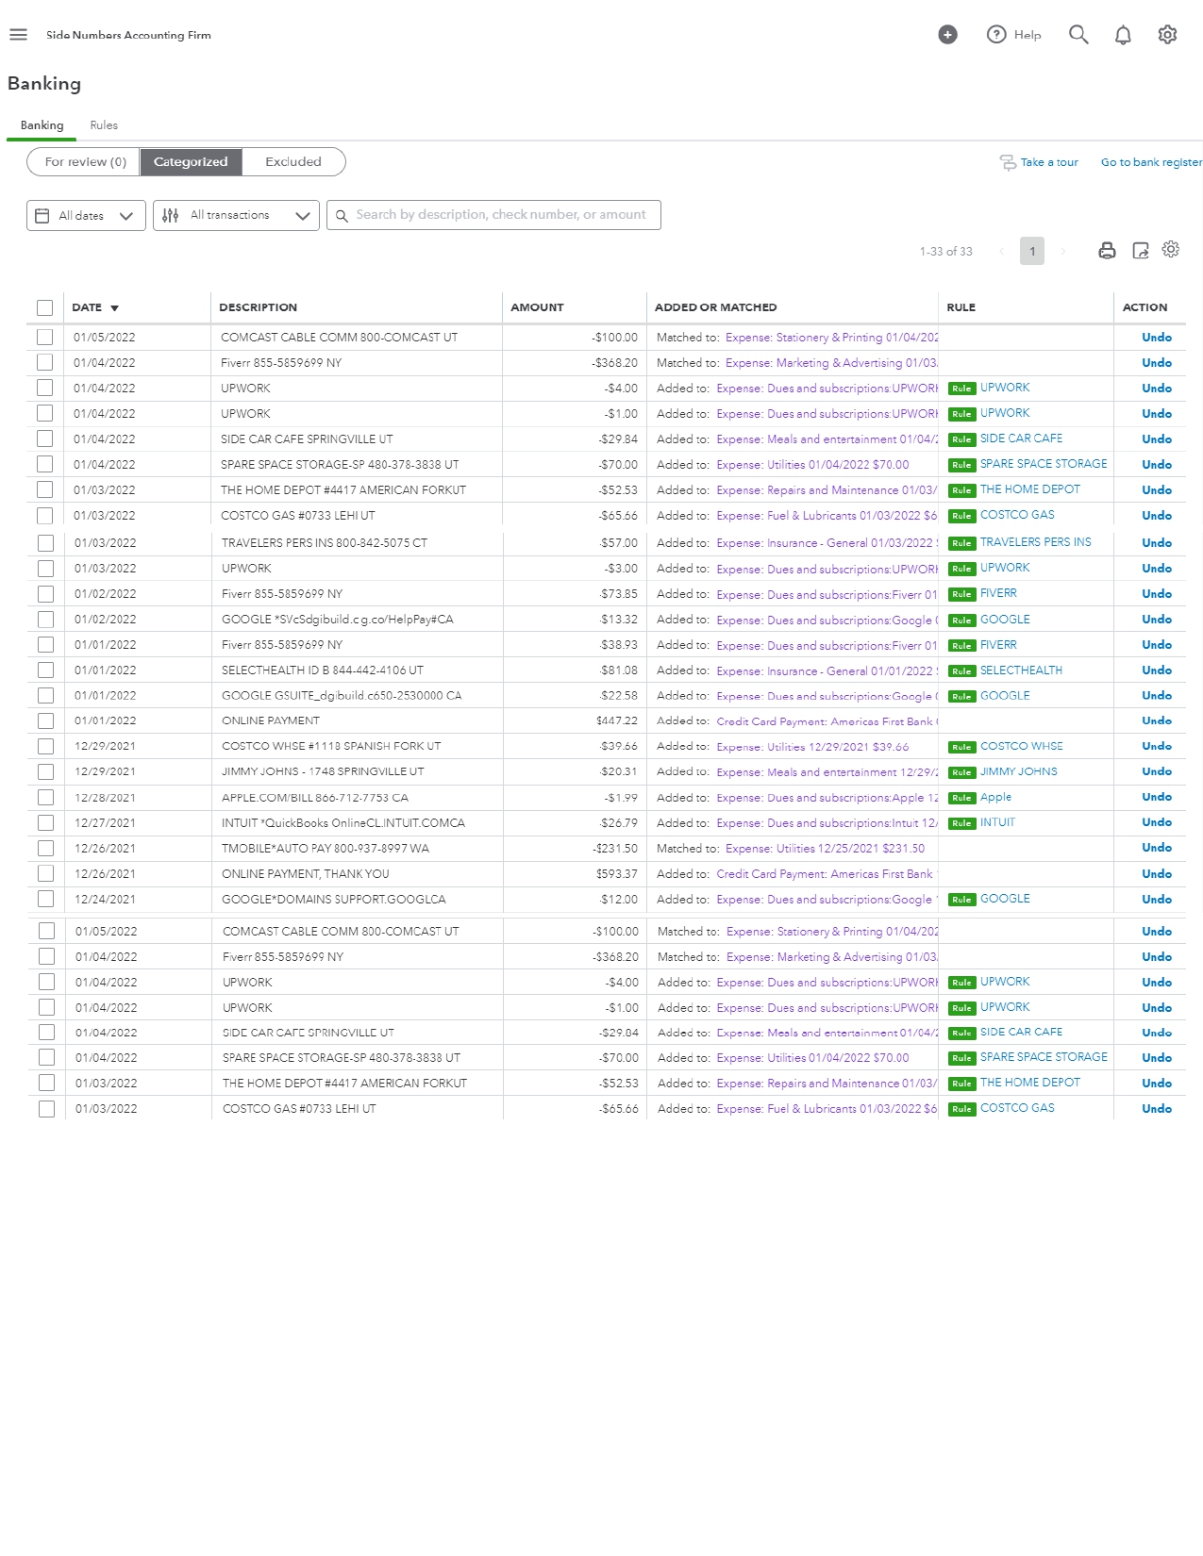The width and height of the screenshot is (1203, 1556).
Task: Click the RULE column header
Action: [961, 307]
